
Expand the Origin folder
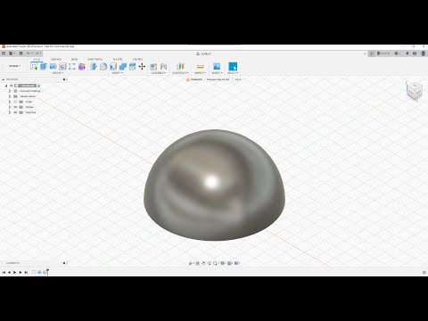10,102
